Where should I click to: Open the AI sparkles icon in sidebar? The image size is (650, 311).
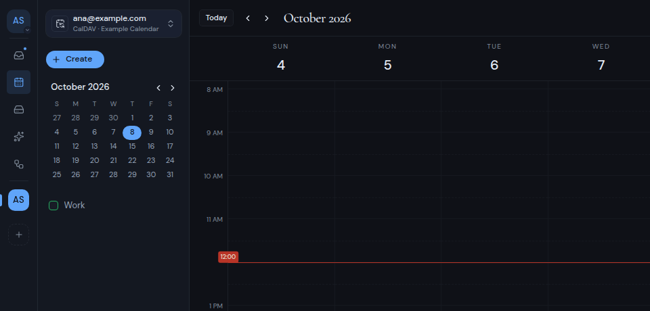[19, 137]
